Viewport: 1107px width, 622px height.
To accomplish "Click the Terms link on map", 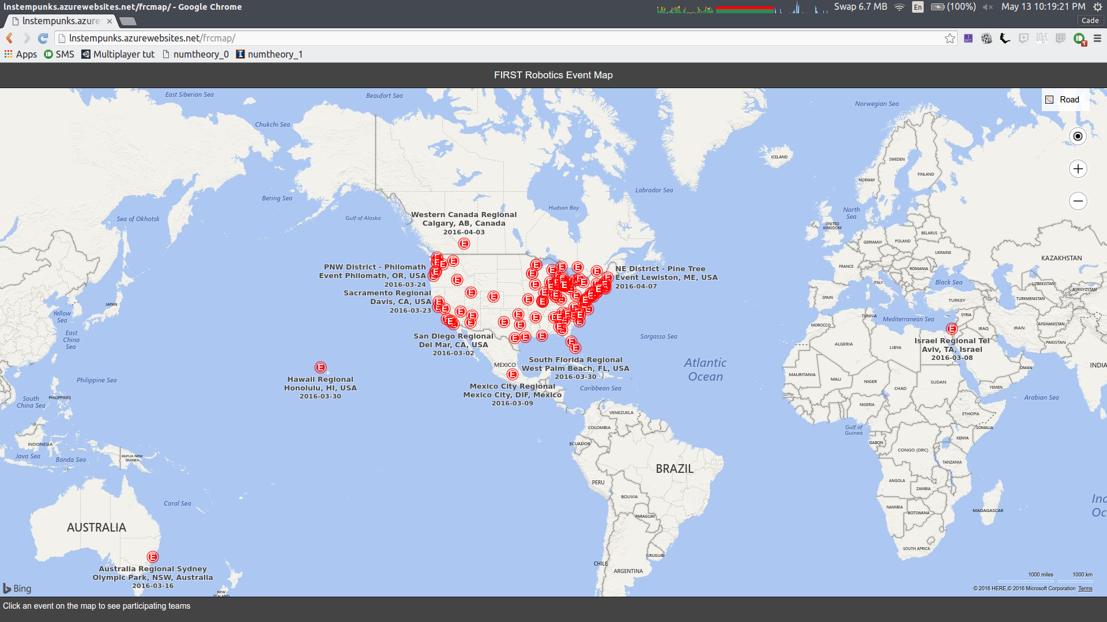I will [1085, 589].
